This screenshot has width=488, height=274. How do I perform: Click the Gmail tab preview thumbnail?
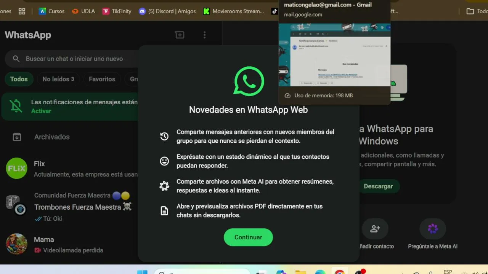point(335,55)
